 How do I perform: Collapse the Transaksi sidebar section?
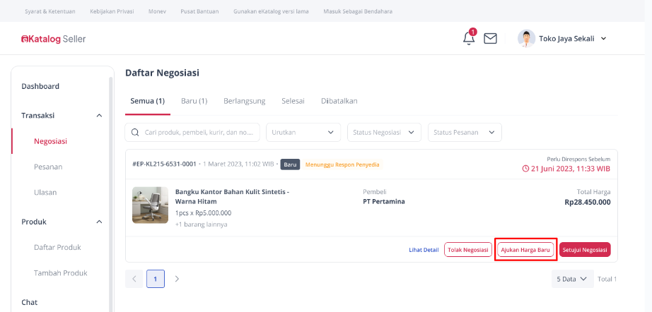point(99,115)
